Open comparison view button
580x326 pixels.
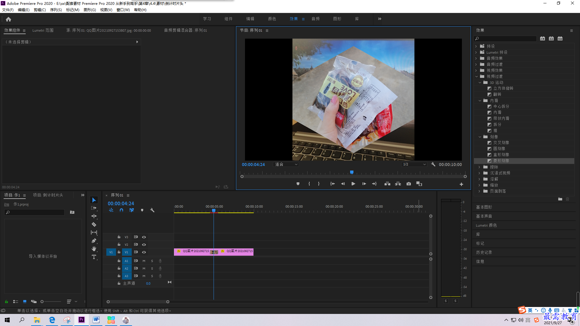[419, 184]
